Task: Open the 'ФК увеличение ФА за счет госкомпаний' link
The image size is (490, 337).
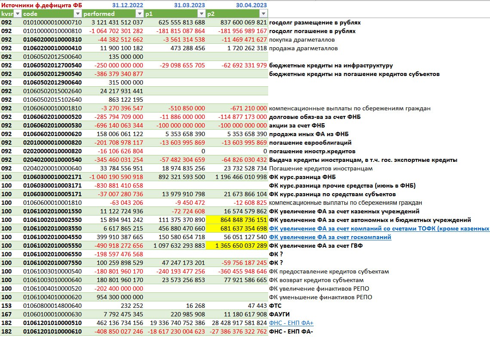Action: click(330, 237)
